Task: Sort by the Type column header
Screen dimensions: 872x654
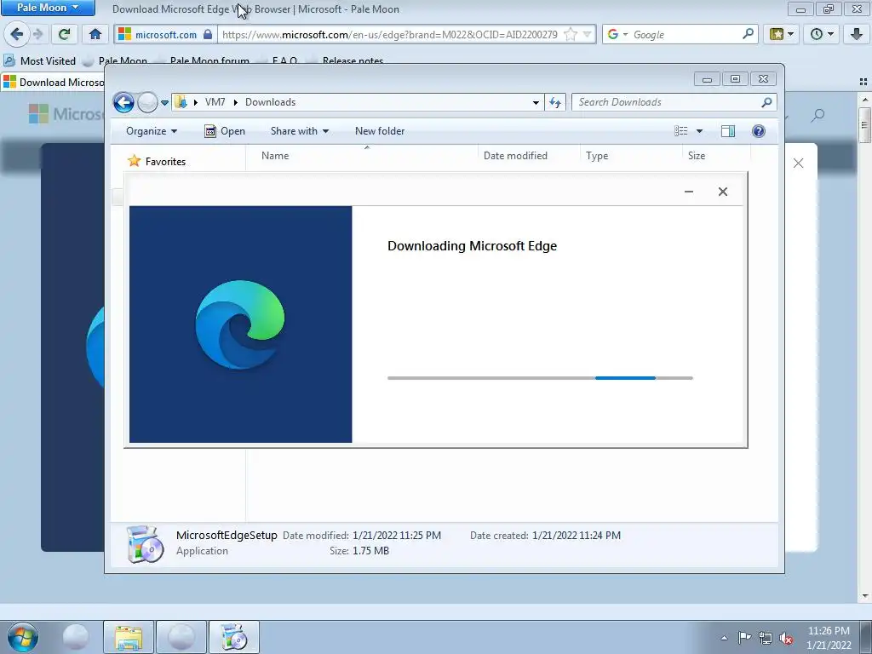Action: click(631, 156)
